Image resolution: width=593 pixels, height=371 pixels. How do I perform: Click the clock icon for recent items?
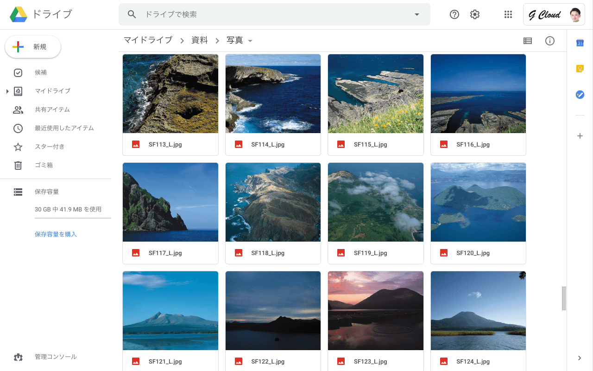tap(18, 128)
